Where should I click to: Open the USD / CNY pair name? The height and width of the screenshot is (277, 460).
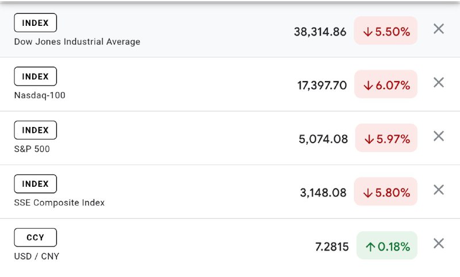37,256
